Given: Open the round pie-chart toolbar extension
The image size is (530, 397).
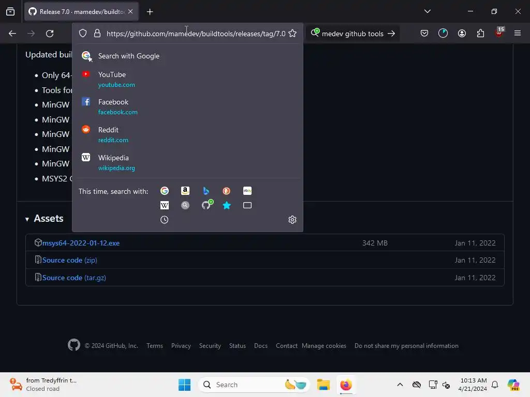Looking at the screenshot, I should pos(443,34).
